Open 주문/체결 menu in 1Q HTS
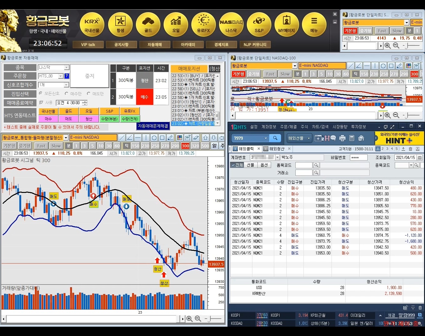Image resolution: width=425 pixels, height=336 pixels. (x=289, y=127)
